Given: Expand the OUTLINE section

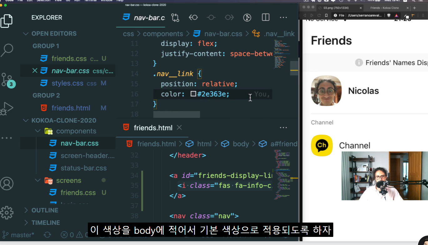Looking at the screenshot, I should tap(26, 210).
